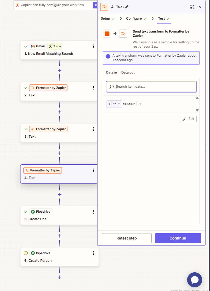The height and width of the screenshot is (291, 210).
Task: Switch to the Test tab
Action: [164, 19]
